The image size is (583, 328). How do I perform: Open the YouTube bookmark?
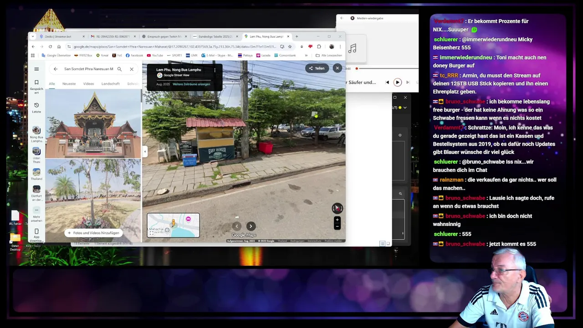pyautogui.click(x=155, y=56)
